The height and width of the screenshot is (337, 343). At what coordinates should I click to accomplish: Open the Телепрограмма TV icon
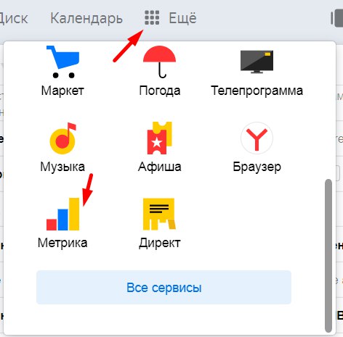click(x=257, y=62)
